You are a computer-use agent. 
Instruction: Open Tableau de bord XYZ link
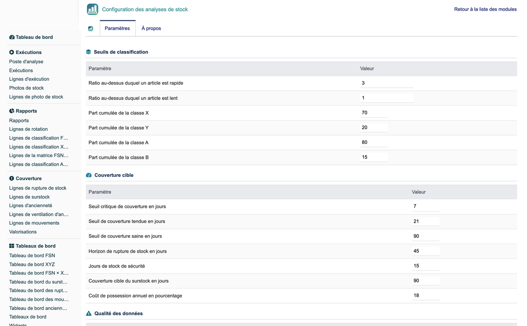click(32, 265)
